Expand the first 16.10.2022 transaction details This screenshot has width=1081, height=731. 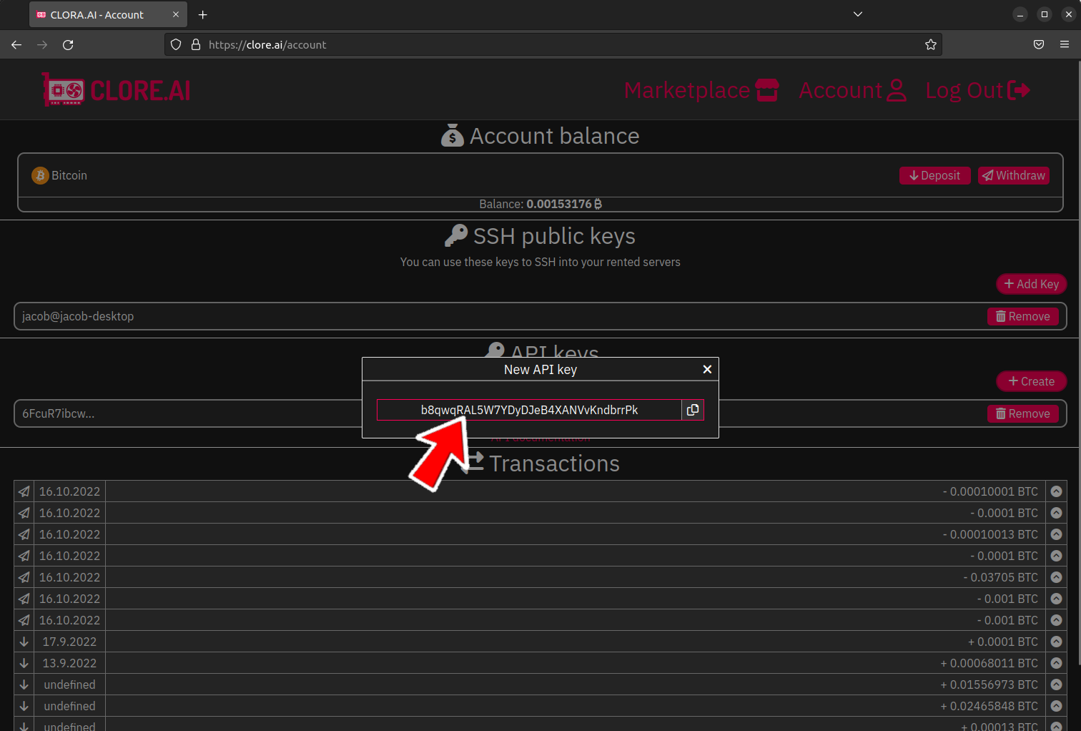[1056, 491]
